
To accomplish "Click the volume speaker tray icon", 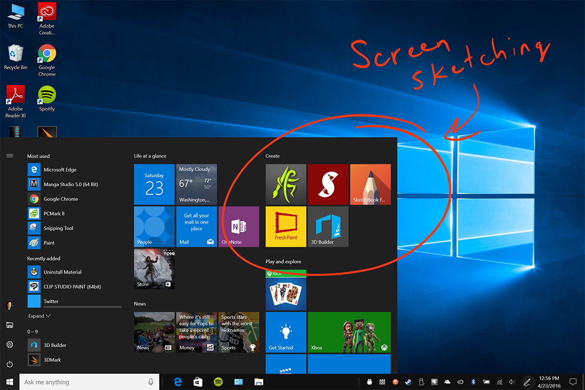I will [512, 382].
